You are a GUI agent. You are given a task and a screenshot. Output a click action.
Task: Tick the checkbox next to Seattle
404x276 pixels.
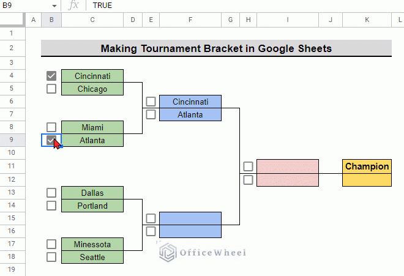pyautogui.click(x=51, y=257)
